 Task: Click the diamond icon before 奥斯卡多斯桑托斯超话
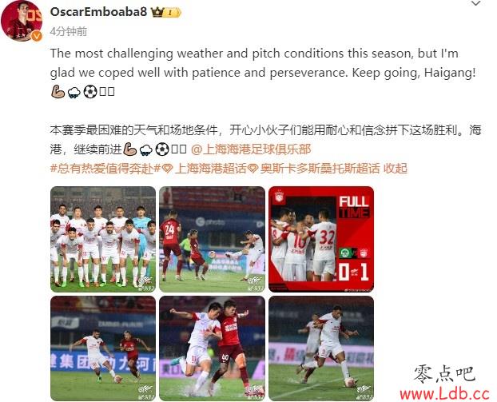point(252,169)
